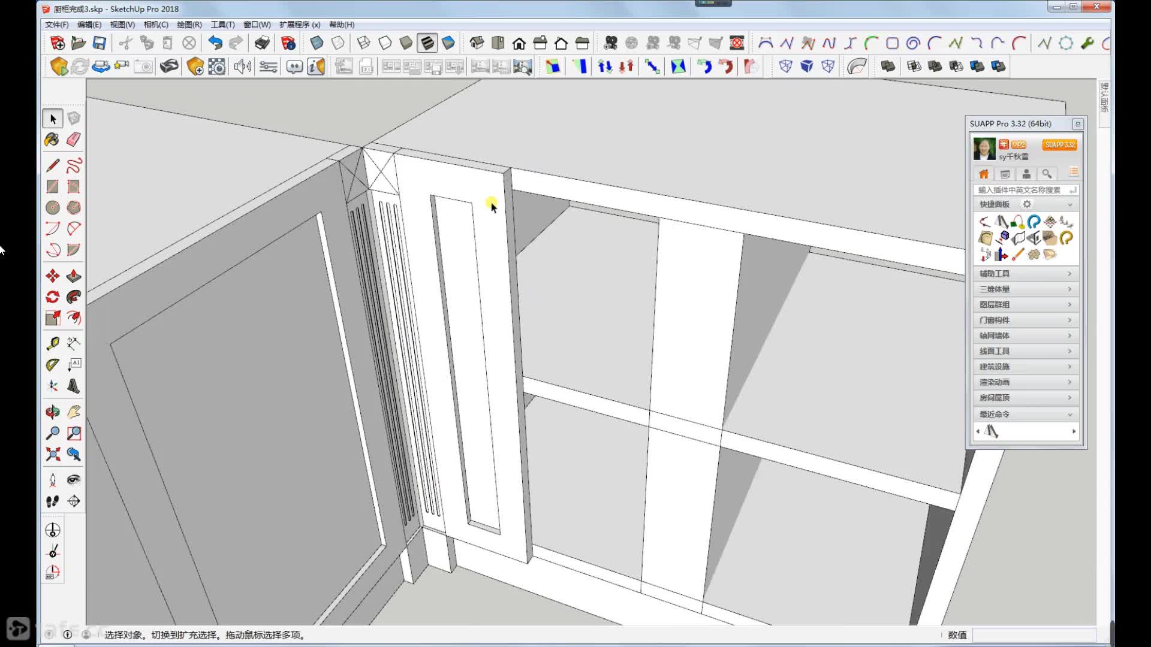This screenshot has height=647, width=1151.
Task: Pick the Eraser tool
Action: [74, 140]
